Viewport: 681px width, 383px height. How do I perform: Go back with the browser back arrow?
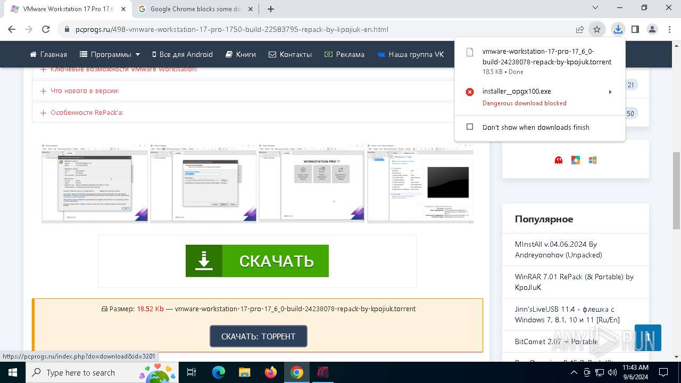pyautogui.click(x=12, y=29)
